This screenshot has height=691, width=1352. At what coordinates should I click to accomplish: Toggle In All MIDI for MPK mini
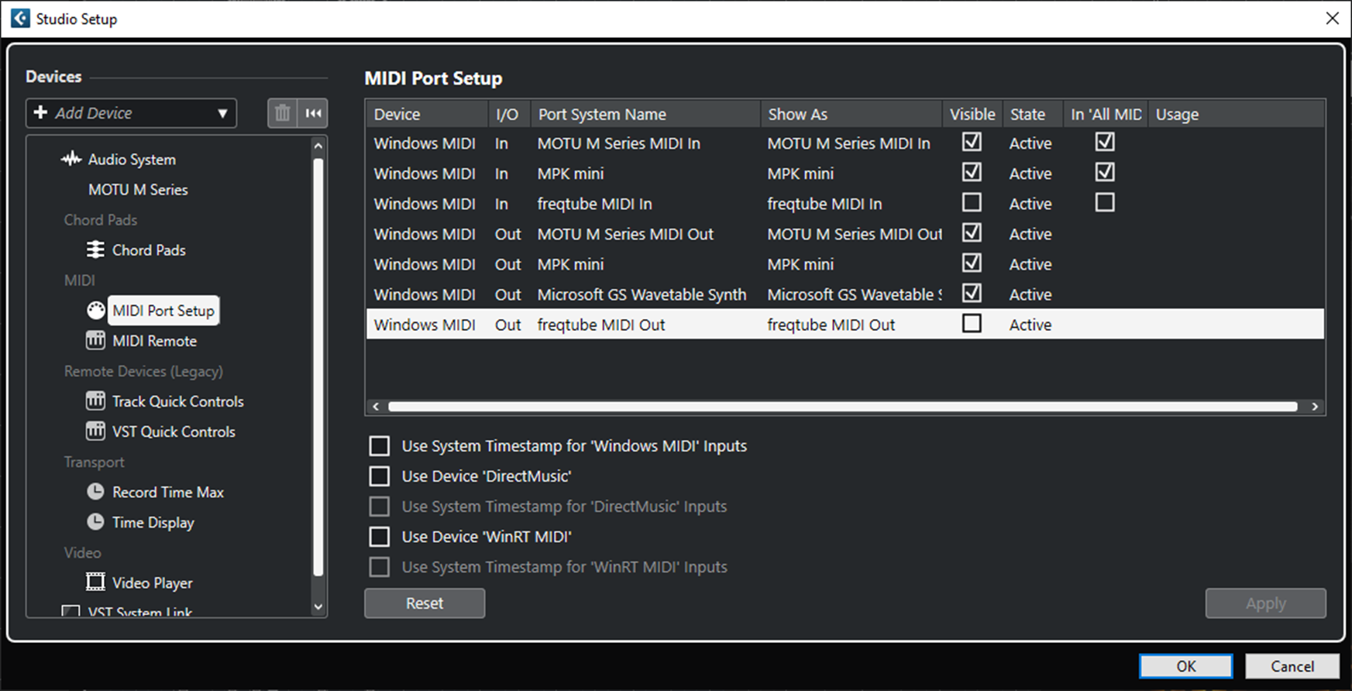[1105, 172]
